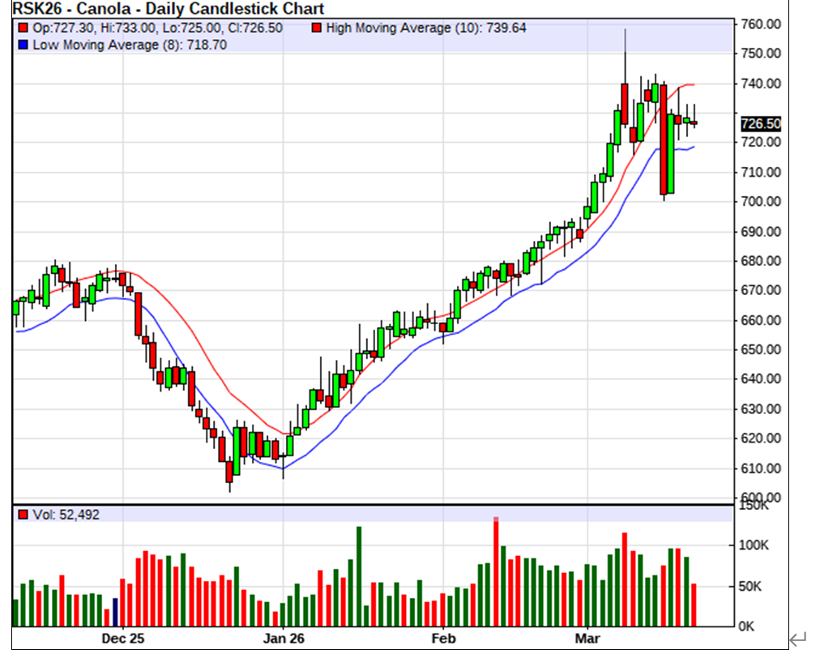Click the Vol: 52,492 volume label
This screenshot has height=650, width=837.
point(65,515)
